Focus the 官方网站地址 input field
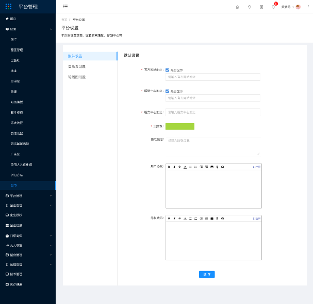Viewport: 313px width, 304px height. pyautogui.click(x=213, y=77)
